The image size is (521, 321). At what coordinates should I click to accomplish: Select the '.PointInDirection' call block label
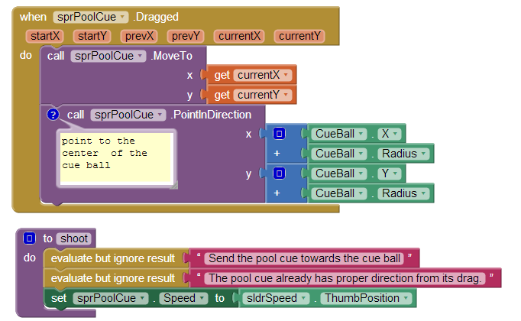point(211,115)
